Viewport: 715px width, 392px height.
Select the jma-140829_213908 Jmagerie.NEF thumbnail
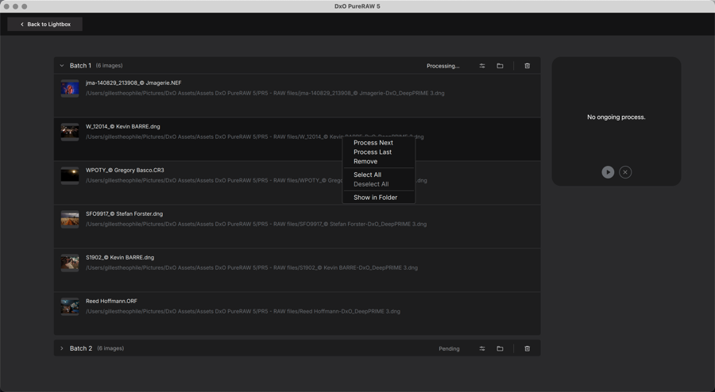(x=70, y=88)
